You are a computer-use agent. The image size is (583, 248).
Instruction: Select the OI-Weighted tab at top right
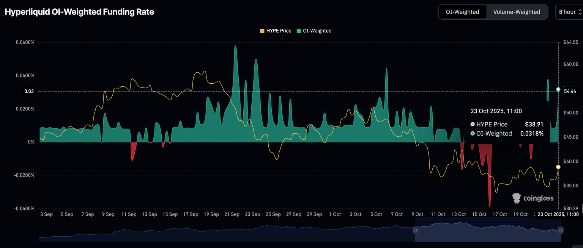pyautogui.click(x=462, y=12)
